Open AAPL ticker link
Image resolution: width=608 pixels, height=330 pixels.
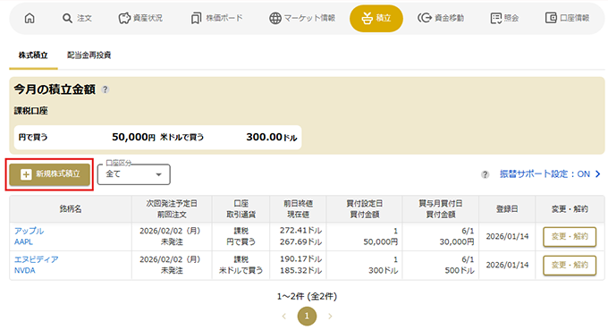(23, 242)
